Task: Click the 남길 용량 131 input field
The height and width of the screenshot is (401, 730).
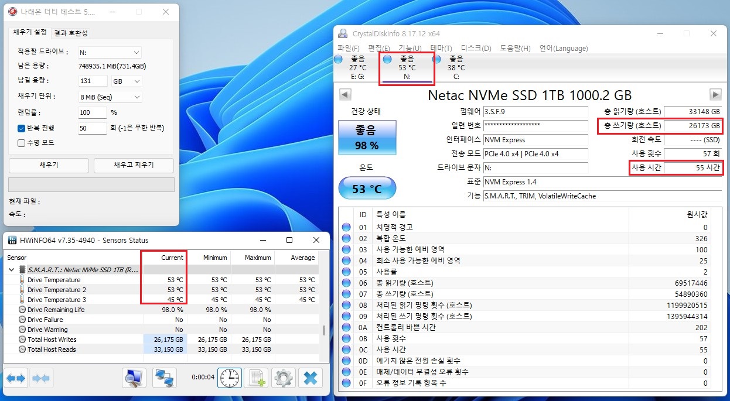Action: tap(93, 81)
